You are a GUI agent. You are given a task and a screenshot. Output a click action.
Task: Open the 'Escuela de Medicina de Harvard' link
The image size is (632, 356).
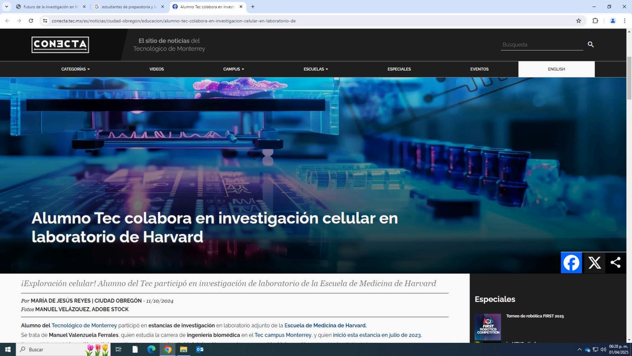pyautogui.click(x=325, y=325)
